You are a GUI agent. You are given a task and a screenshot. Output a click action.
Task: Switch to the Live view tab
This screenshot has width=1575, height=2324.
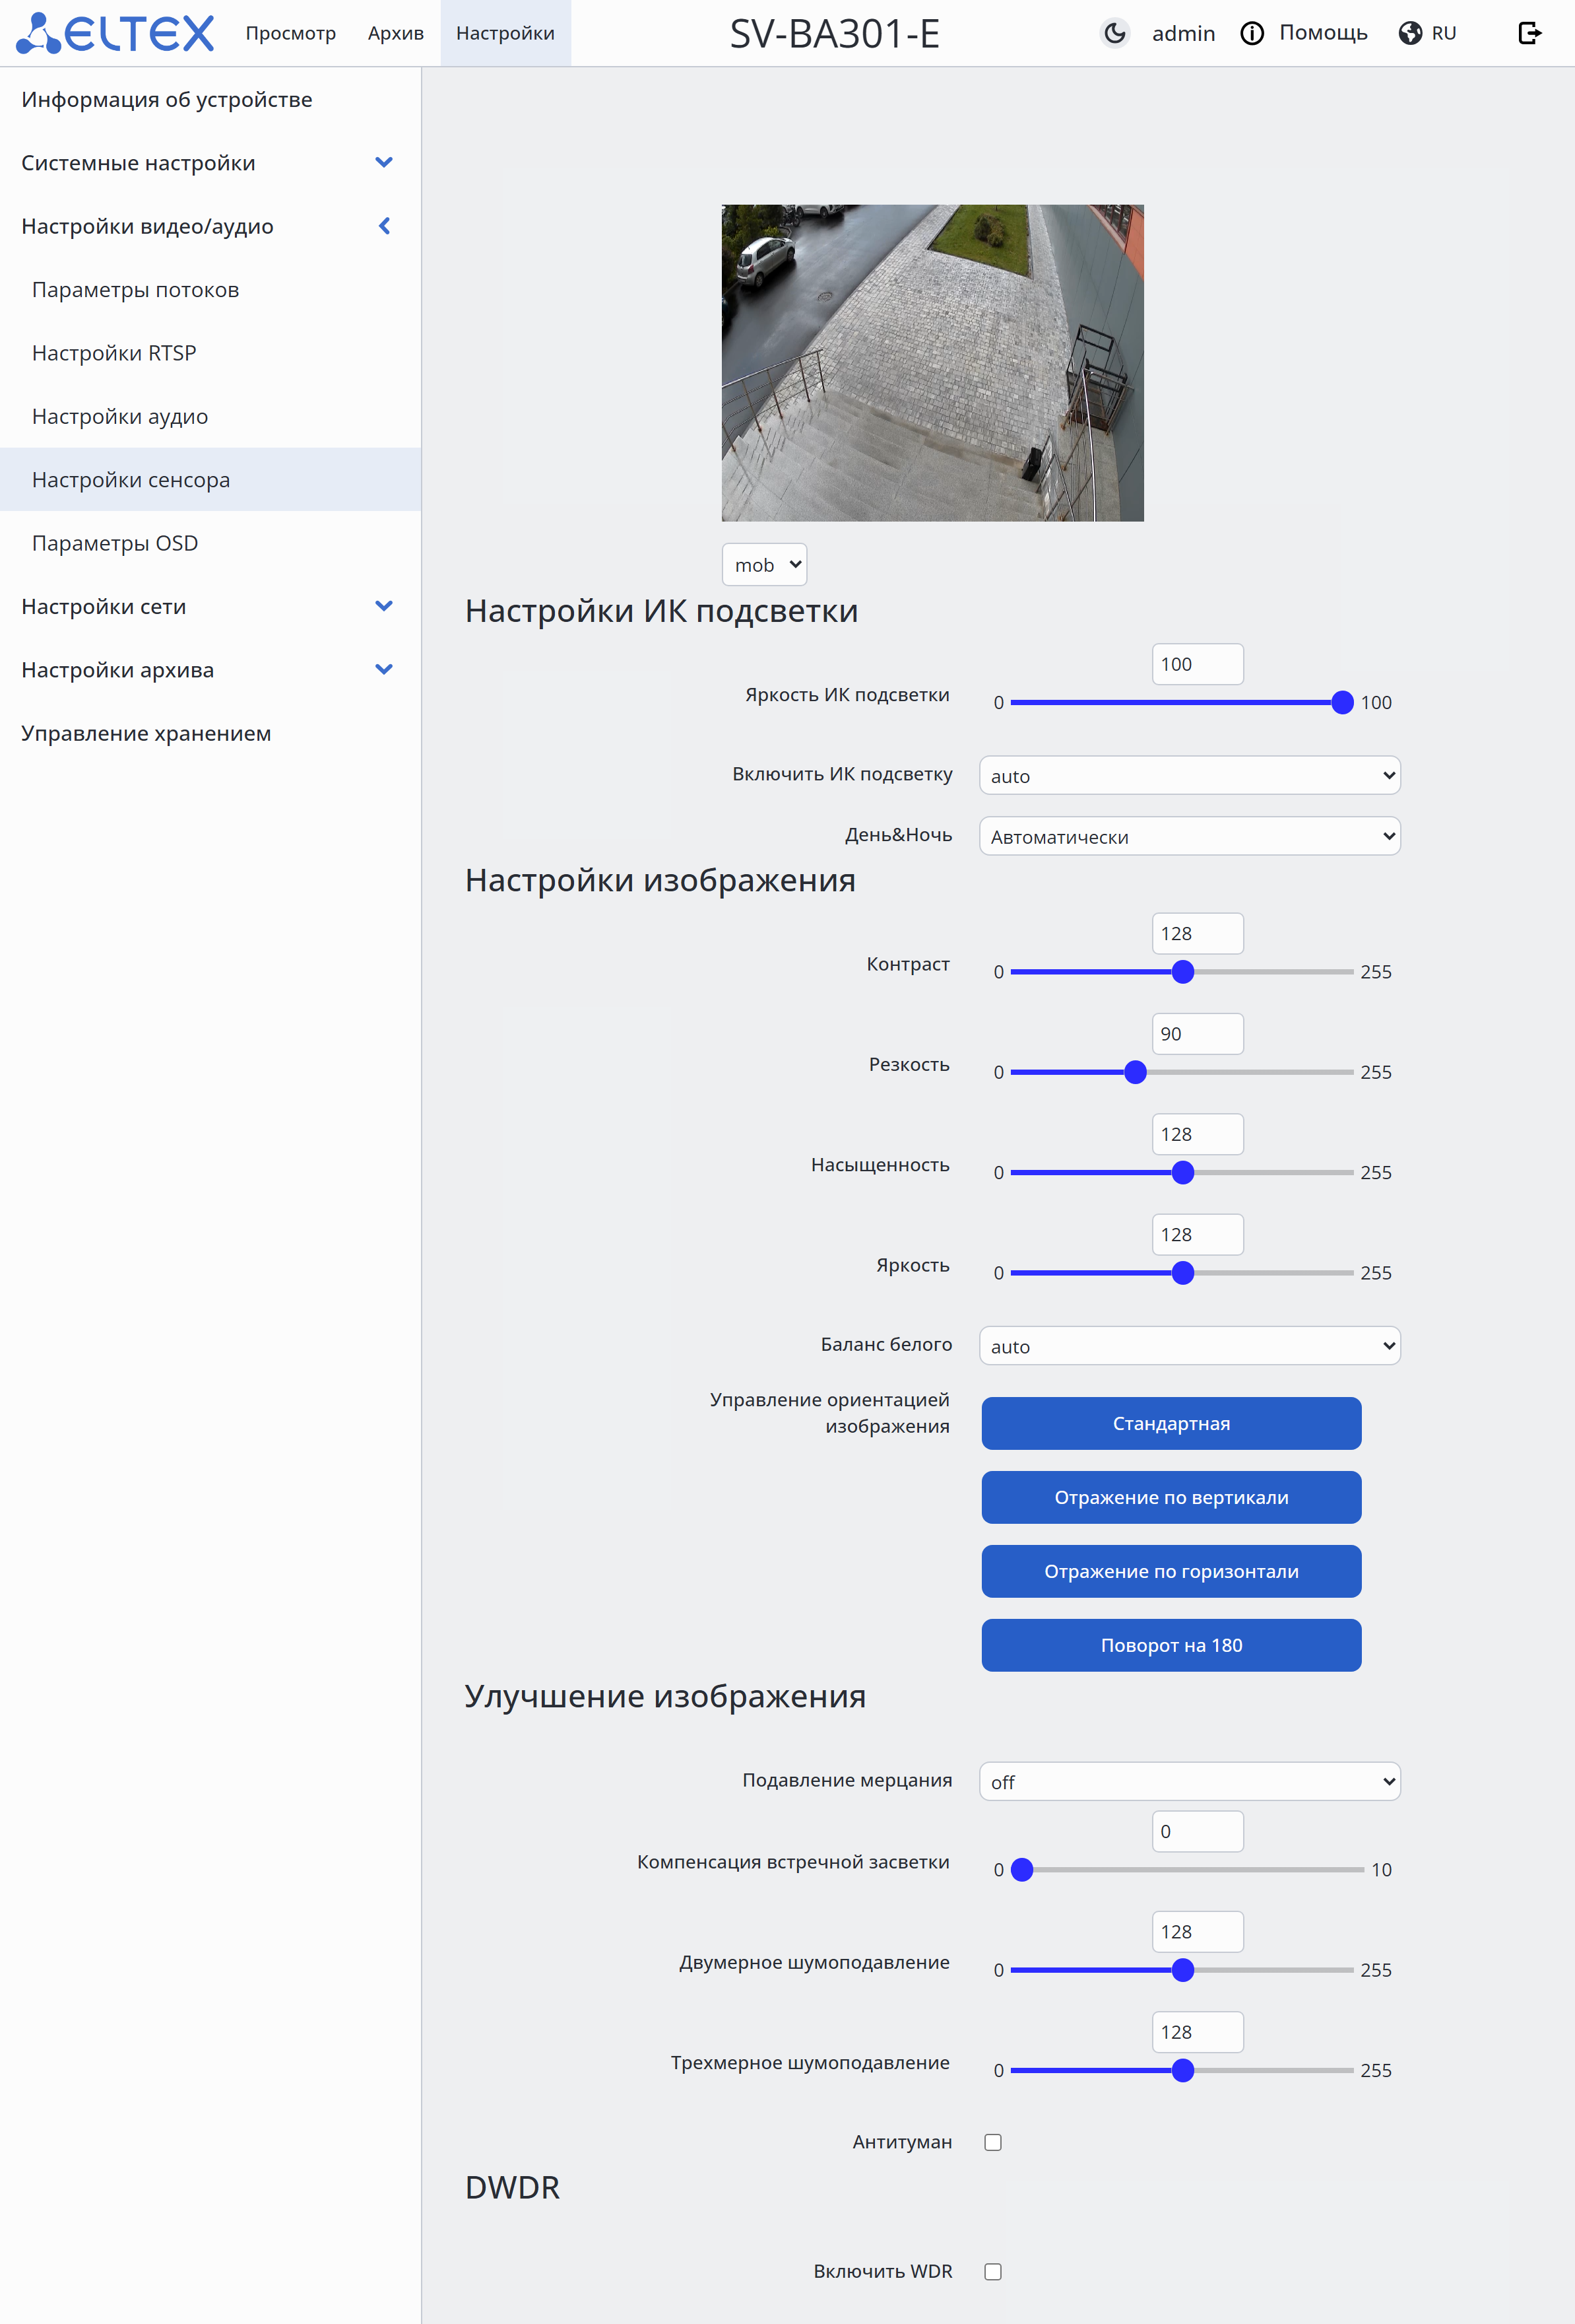(291, 33)
